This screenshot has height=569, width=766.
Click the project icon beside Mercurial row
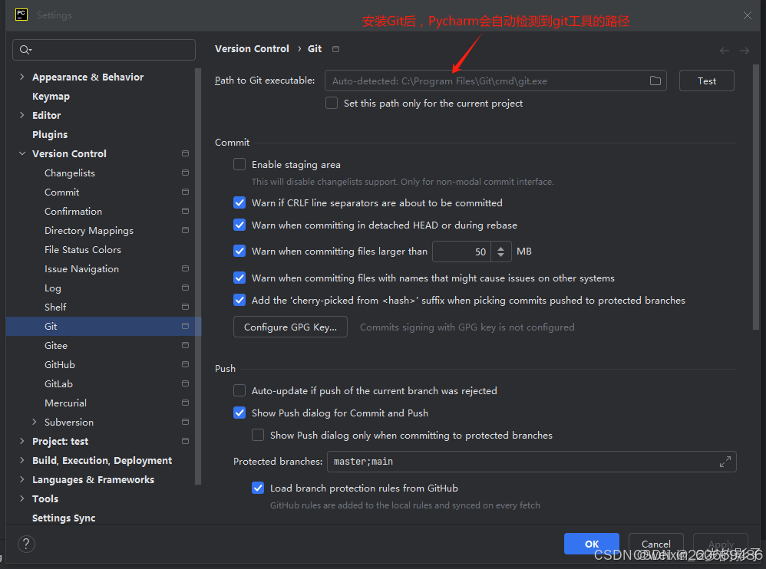tap(185, 403)
